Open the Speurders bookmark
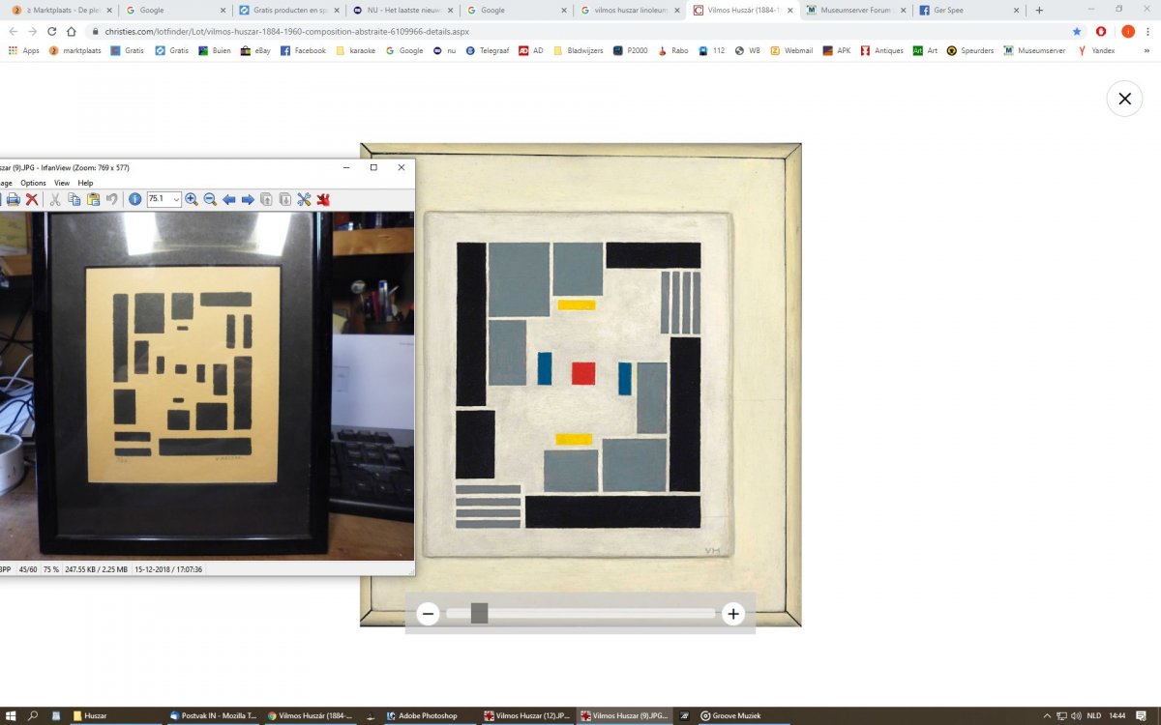Viewport: 1161px width, 725px height. (x=970, y=50)
